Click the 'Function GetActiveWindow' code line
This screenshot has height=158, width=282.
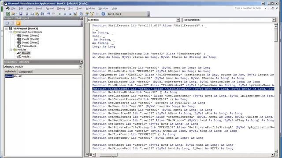[x=134, y=92]
